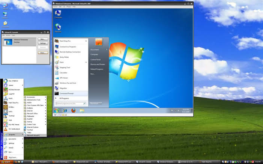
Task: Click Close button in Virtual PC Console
Action: point(43,53)
